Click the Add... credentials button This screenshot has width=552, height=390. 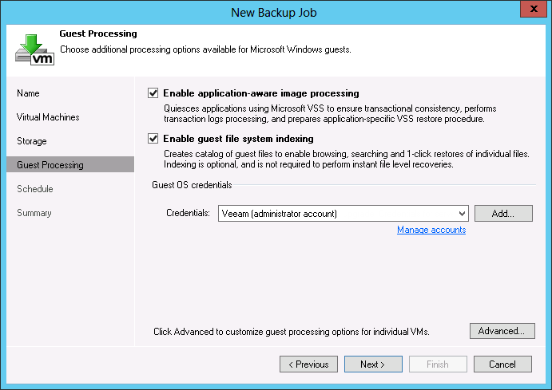pos(503,213)
